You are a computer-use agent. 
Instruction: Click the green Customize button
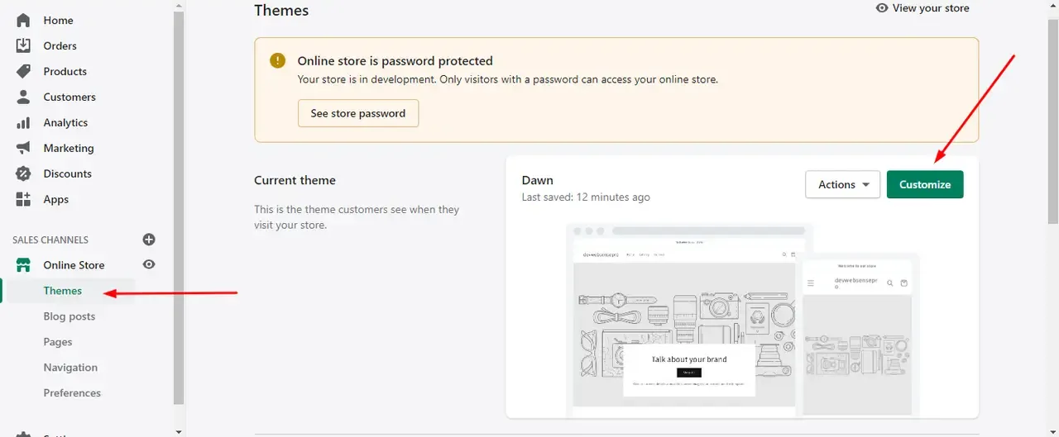925,184
